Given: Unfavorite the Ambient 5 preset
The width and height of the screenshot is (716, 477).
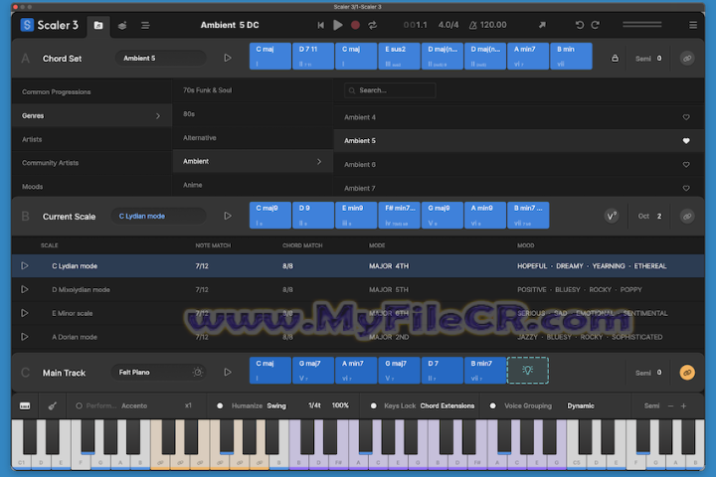Looking at the screenshot, I should coord(686,140).
